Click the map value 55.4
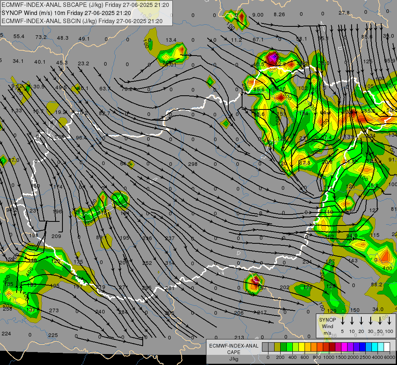This screenshot has width=397, height=365. pos(19,36)
